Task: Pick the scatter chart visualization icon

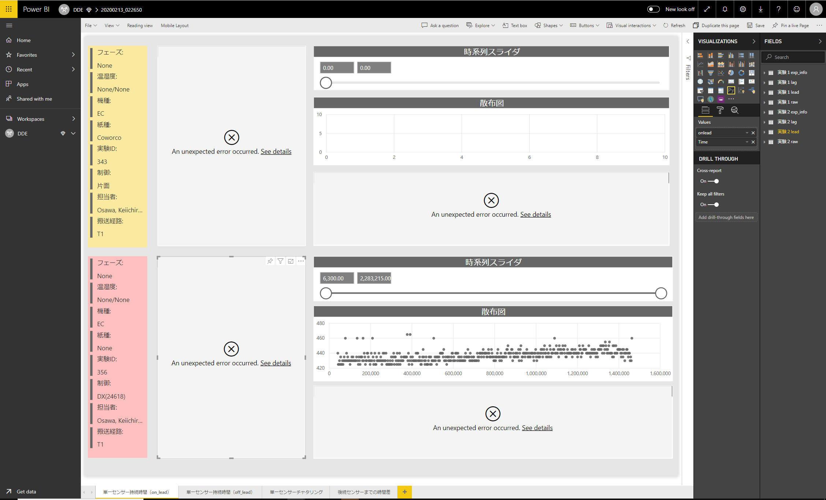Action: (721, 73)
